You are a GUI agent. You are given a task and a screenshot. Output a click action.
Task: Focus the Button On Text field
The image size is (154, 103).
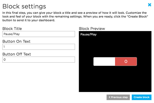tap(38, 47)
